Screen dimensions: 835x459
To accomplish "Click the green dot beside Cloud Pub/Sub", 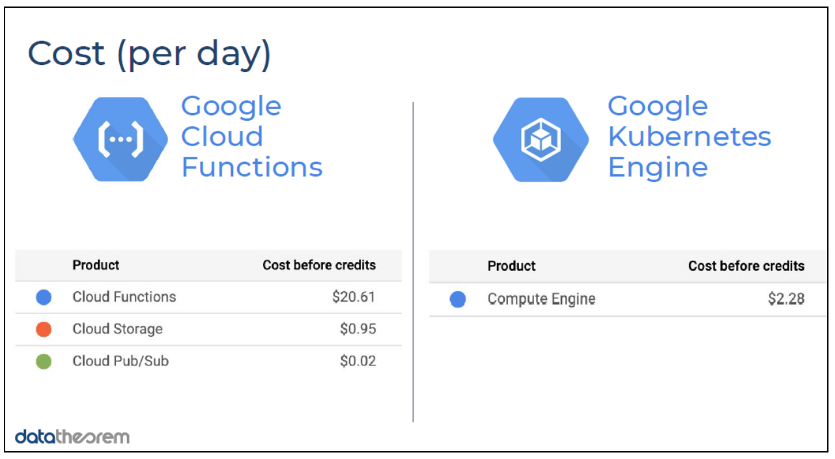I will pyautogui.click(x=44, y=361).
